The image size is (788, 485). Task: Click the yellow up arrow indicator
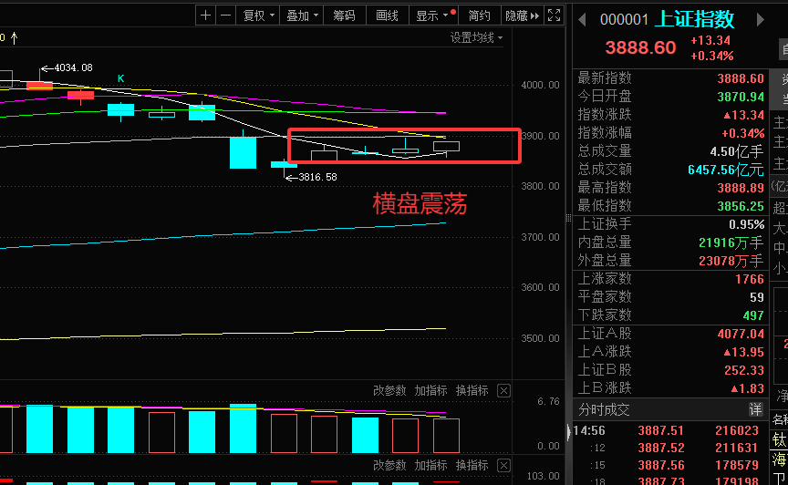[x=14, y=37]
